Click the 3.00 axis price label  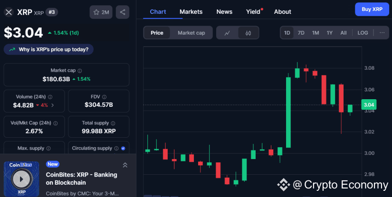pos(369,153)
